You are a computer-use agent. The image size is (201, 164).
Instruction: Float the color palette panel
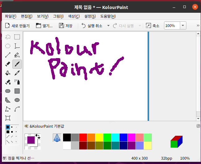(x=198, y=126)
